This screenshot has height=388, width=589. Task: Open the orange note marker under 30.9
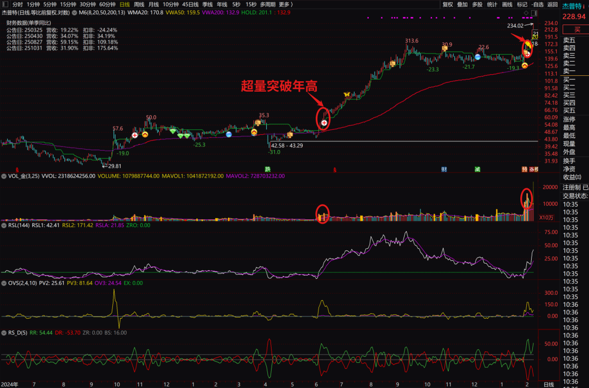click(445, 48)
